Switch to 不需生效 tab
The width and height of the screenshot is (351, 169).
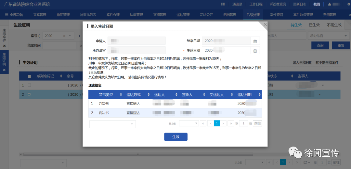334,25
